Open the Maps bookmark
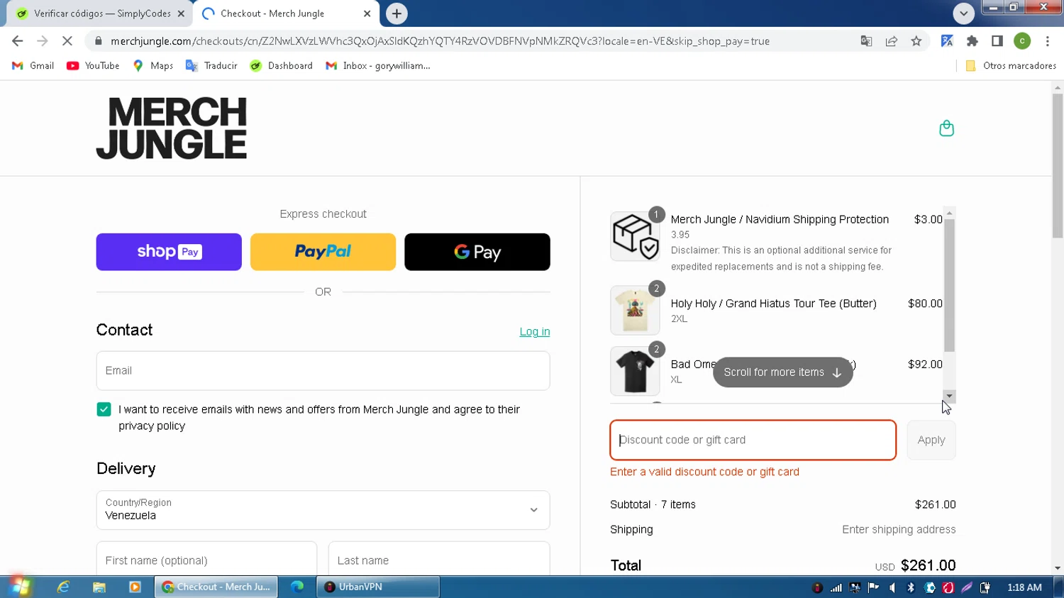 (x=153, y=65)
